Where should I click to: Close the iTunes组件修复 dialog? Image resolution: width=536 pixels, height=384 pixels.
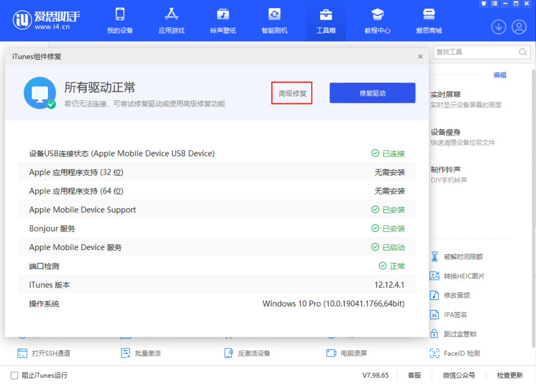(x=420, y=57)
